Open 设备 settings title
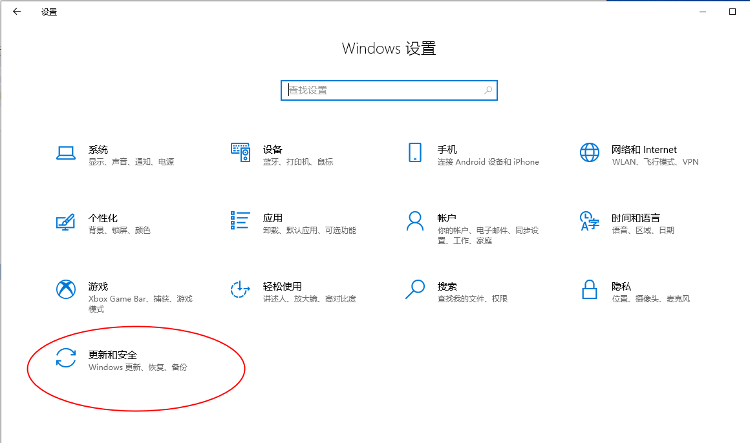 point(273,150)
